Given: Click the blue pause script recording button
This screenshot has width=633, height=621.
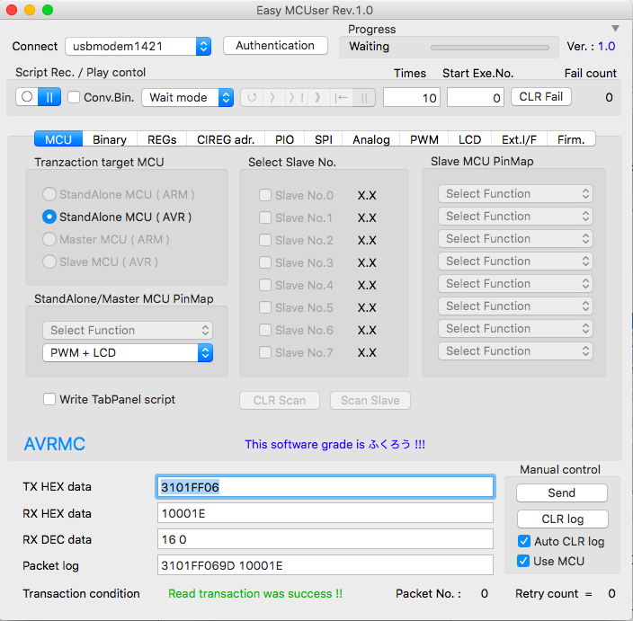Looking at the screenshot, I should [49, 97].
